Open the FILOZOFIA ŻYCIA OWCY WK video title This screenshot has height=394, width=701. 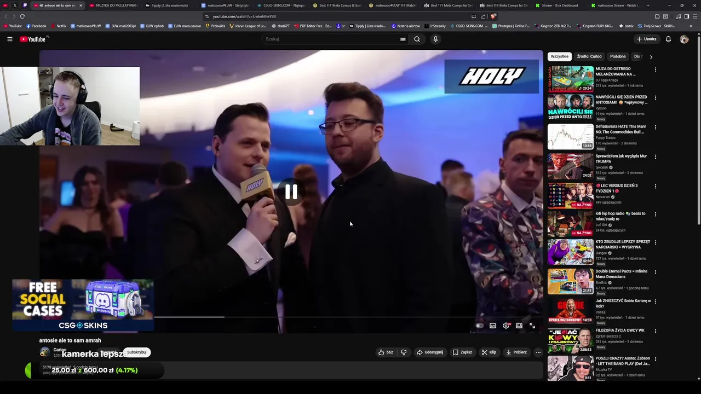pos(620,331)
